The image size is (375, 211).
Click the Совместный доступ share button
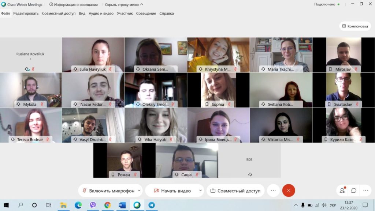pos(235,191)
